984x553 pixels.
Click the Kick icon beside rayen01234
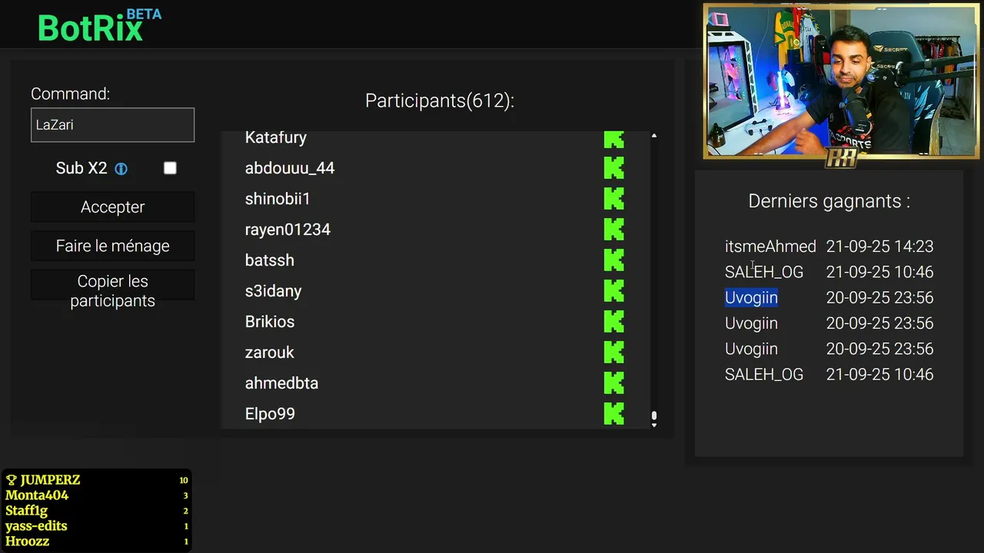click(613, 230)
